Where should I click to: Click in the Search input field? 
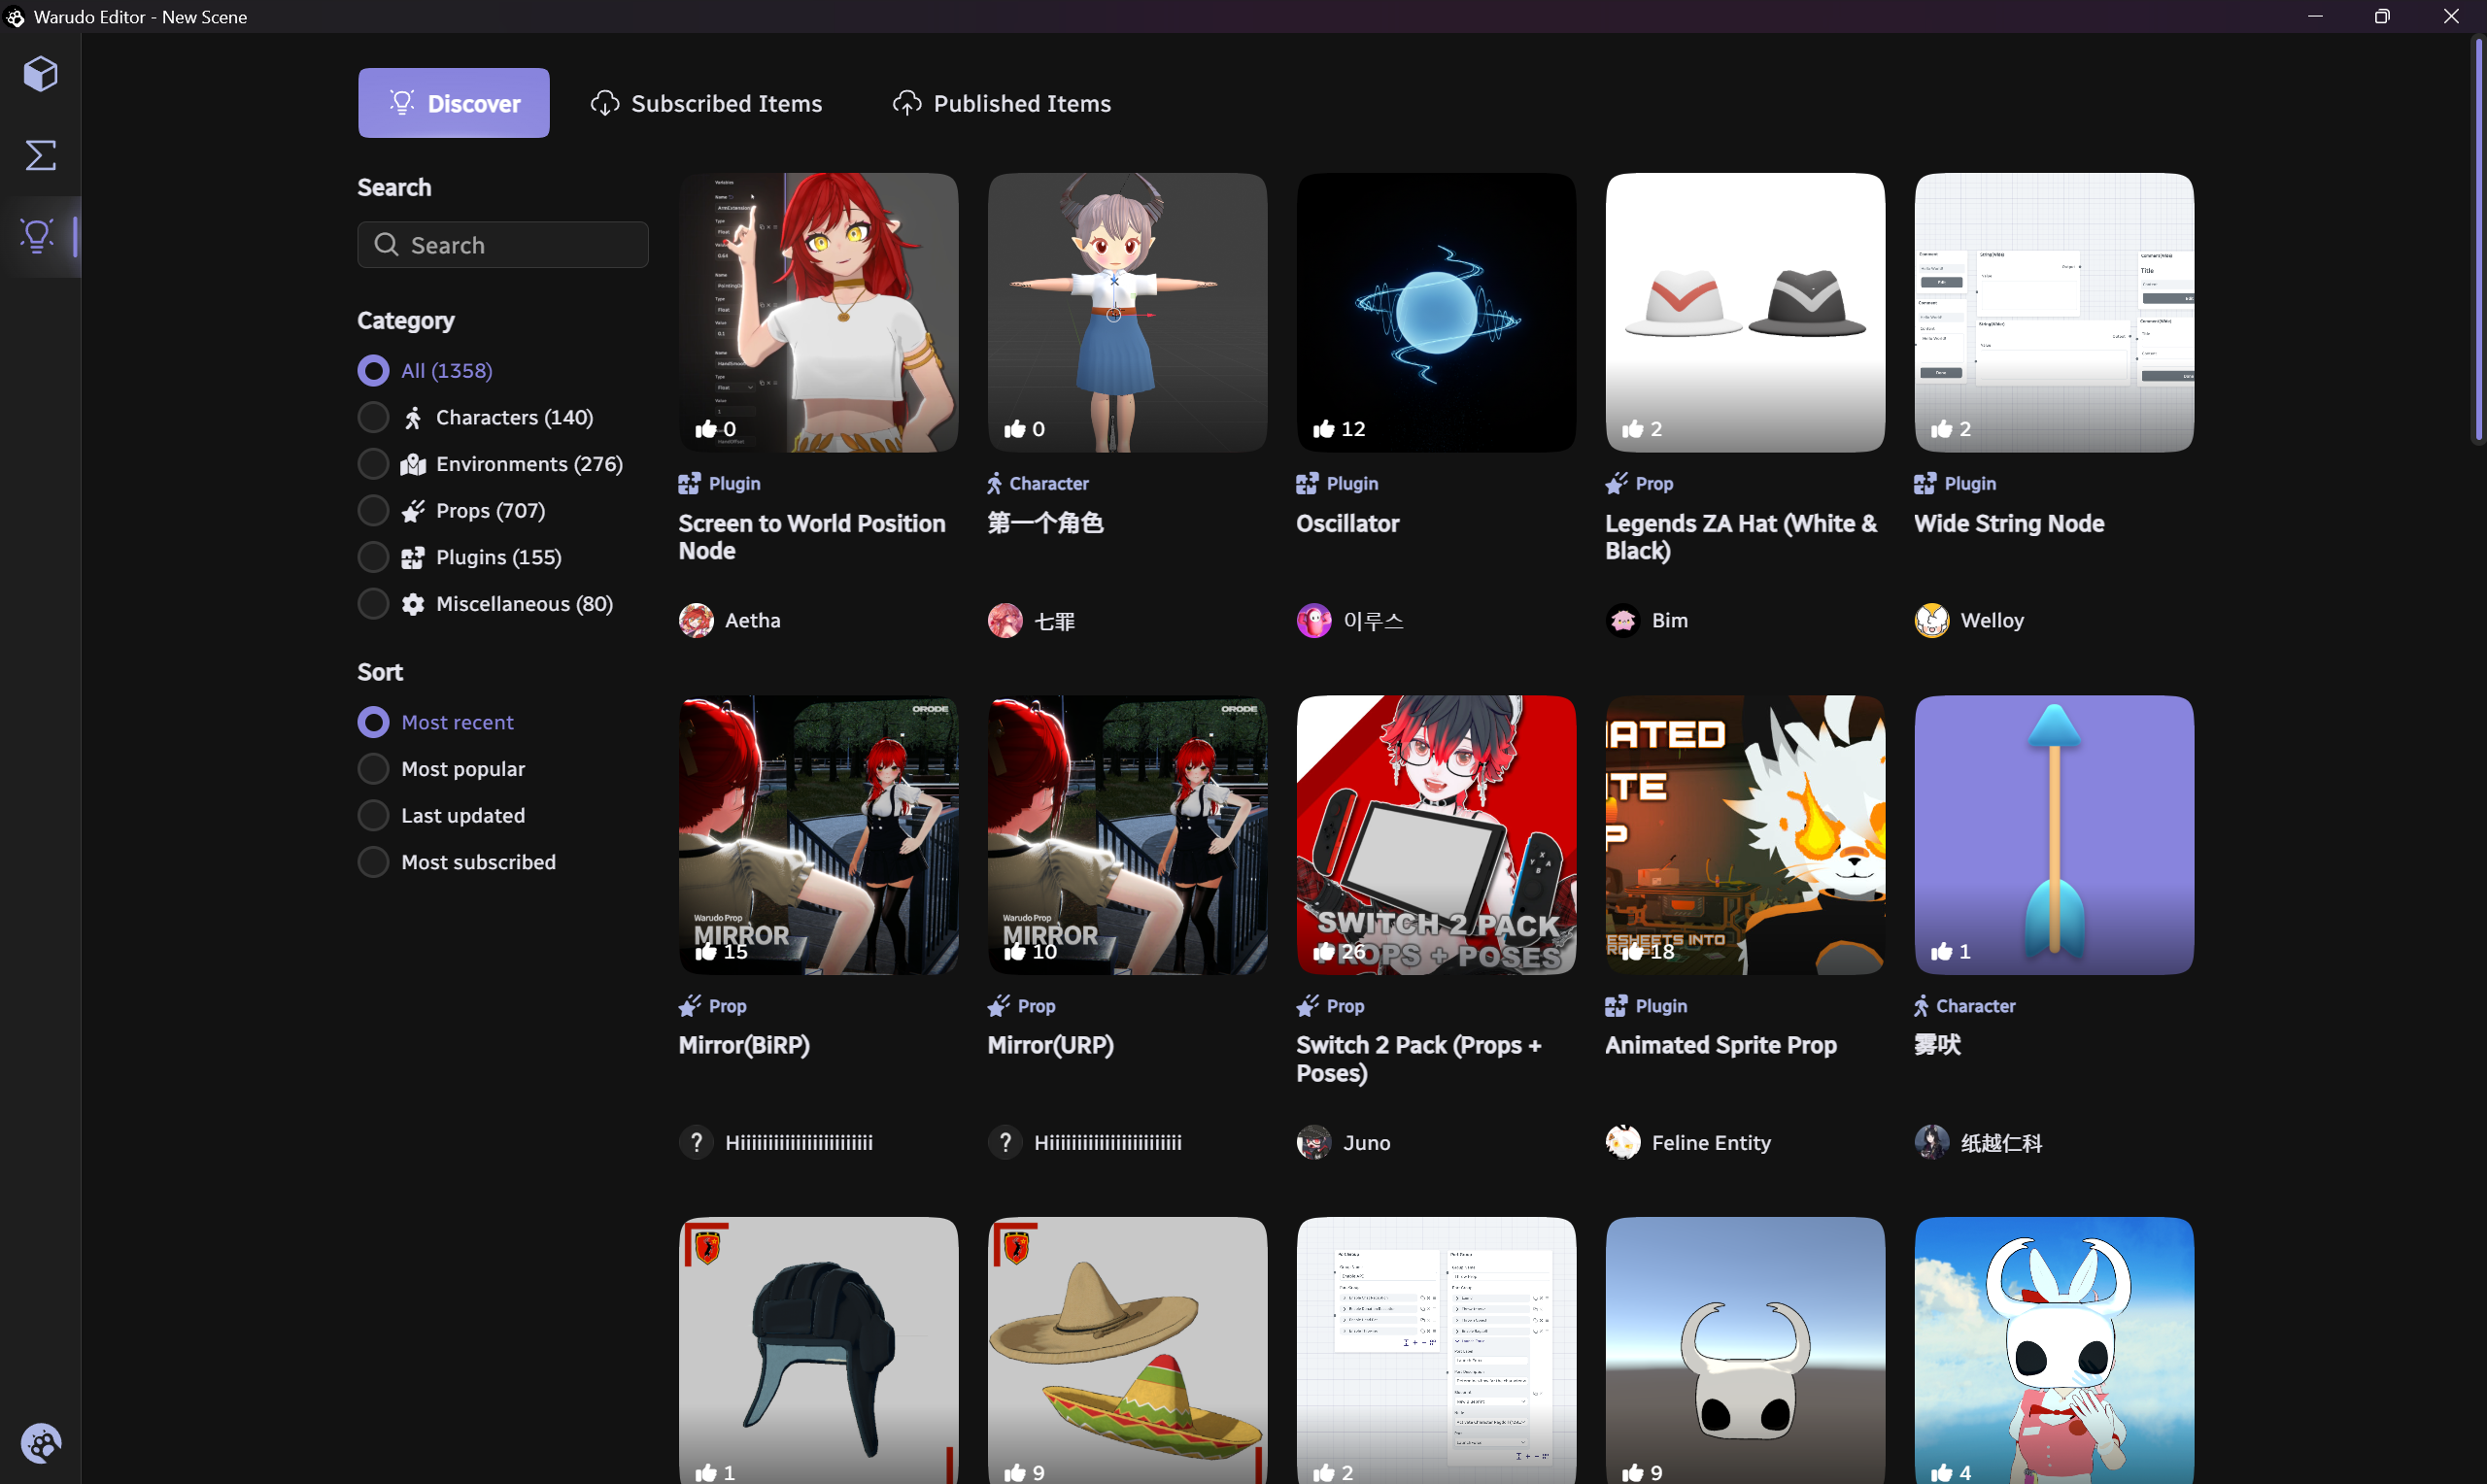[x=503, y=245]
